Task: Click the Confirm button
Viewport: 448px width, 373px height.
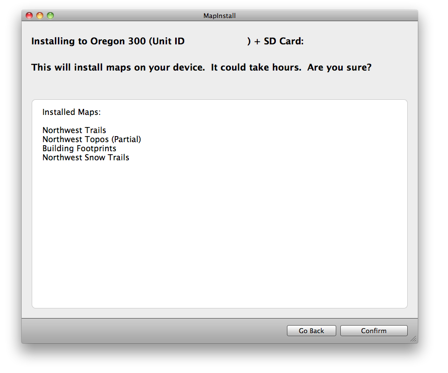Action: point(374,331)
